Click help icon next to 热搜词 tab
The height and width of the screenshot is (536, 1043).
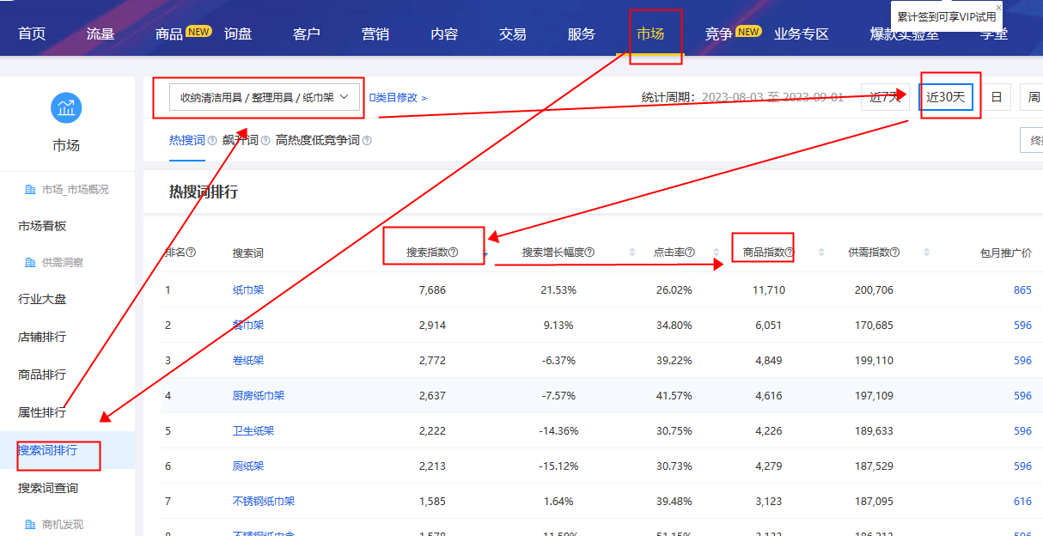212,140
